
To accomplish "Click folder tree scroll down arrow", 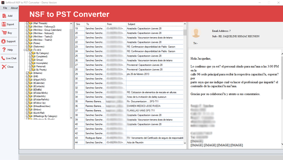I will 71,118.
